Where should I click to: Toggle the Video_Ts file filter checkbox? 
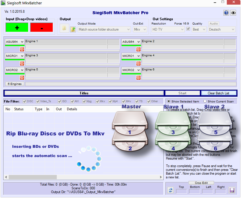coord(38,101)
